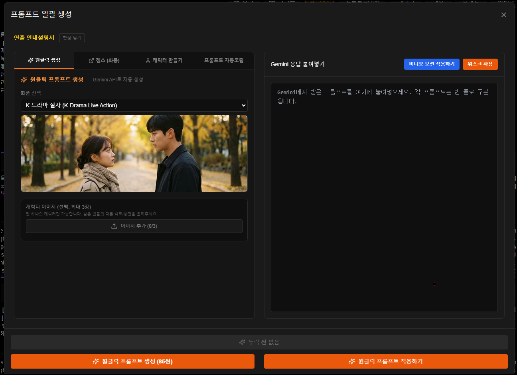Screen dimensions: 517x375
Task: Click orange sparkle icon next to 원클릭 프롬프트 생성 heading
Action: (24, 80)
